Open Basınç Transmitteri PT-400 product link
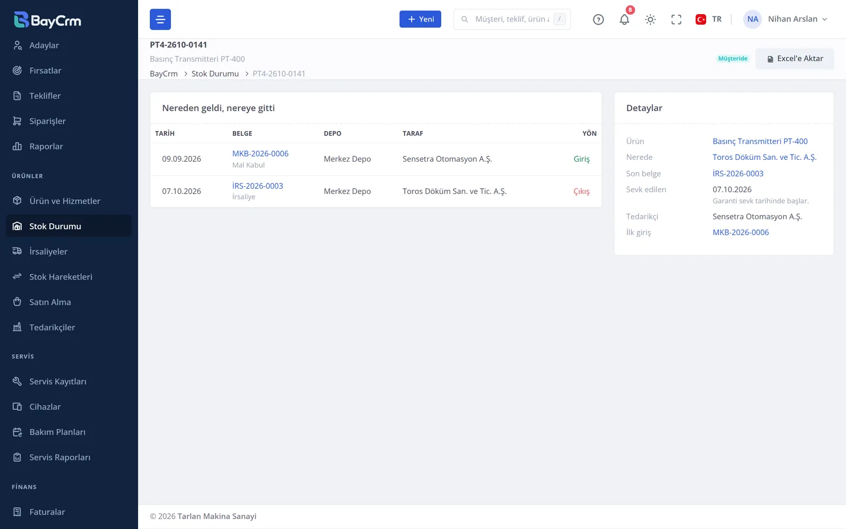 click(x=760, y=141)
